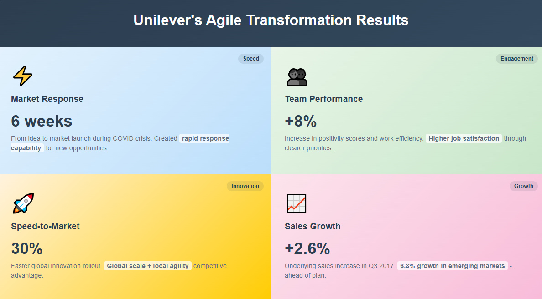542x299 pixels.
Task: Click the Market Response heading
Action: (47, 99)
